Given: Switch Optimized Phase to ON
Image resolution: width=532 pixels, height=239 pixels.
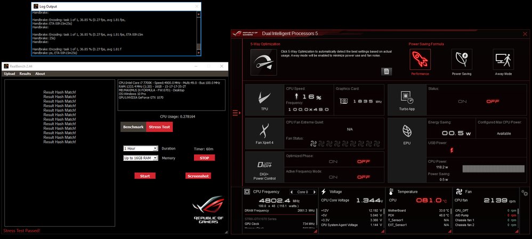Looking at the screenshot, I should [x=333, y=161].
